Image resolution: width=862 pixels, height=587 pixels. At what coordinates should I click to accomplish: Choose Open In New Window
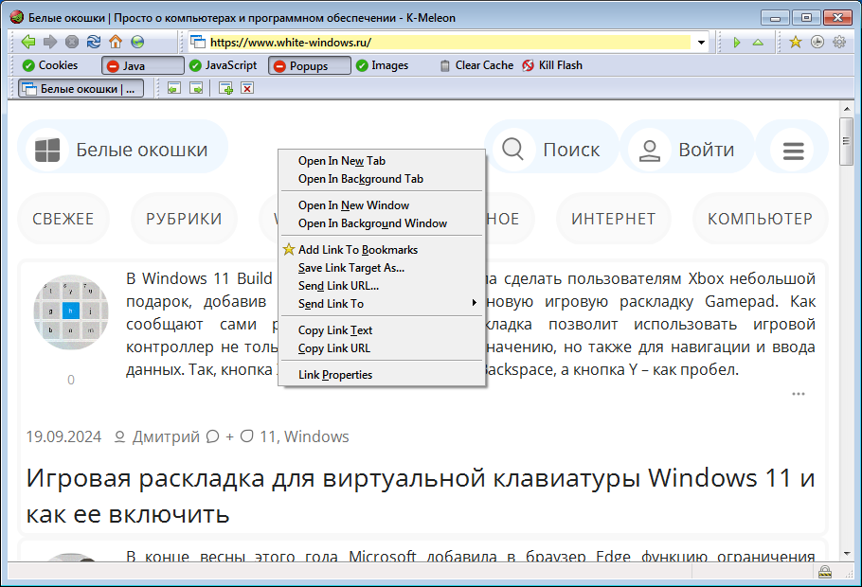pos(382,205)
